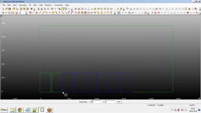201x113 pixels.
Task: Open the Edit menu
Action: tap(9, 5)
